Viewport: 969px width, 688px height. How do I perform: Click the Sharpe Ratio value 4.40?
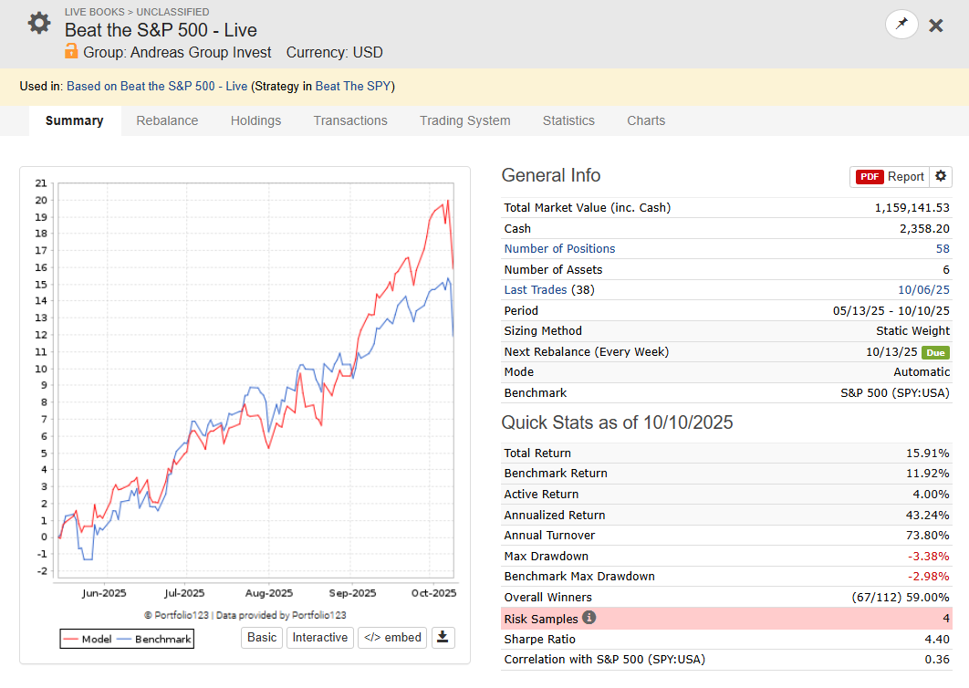click(x=937, y=639)
